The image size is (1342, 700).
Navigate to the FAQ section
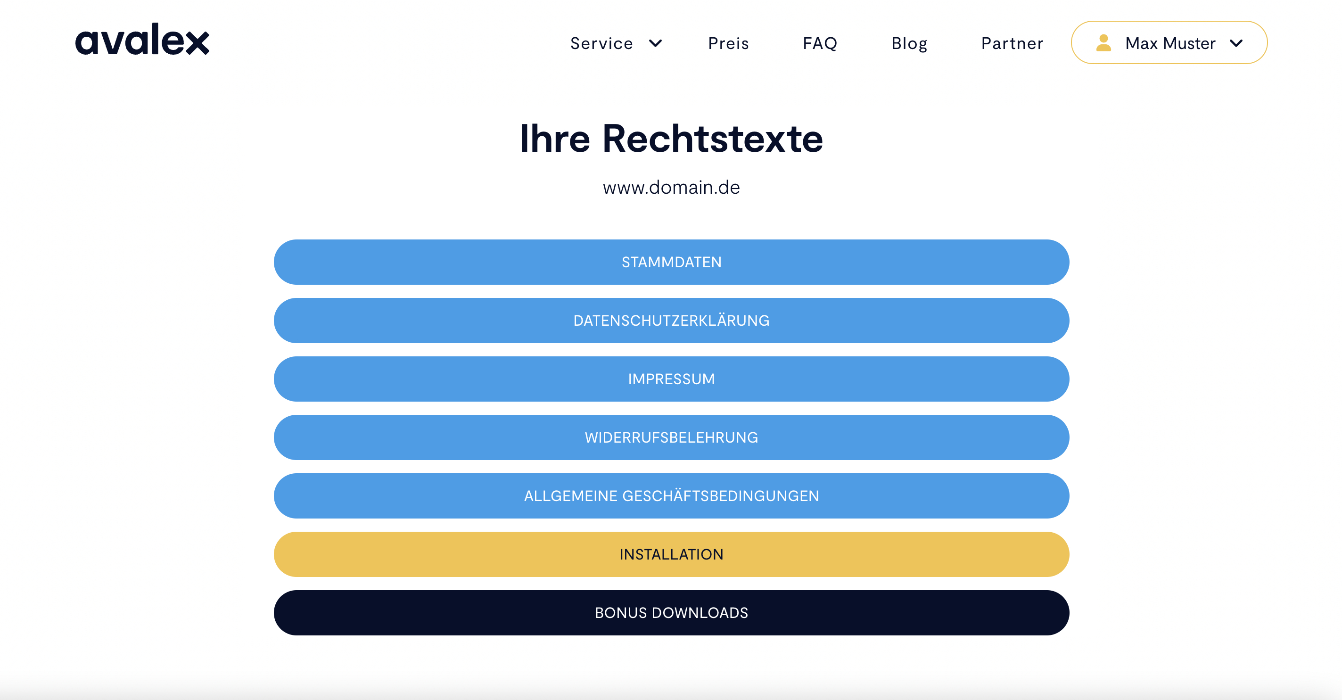(820, 43)
